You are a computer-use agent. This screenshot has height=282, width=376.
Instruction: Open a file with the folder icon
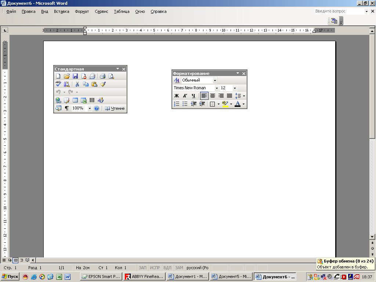coord(67,76)
